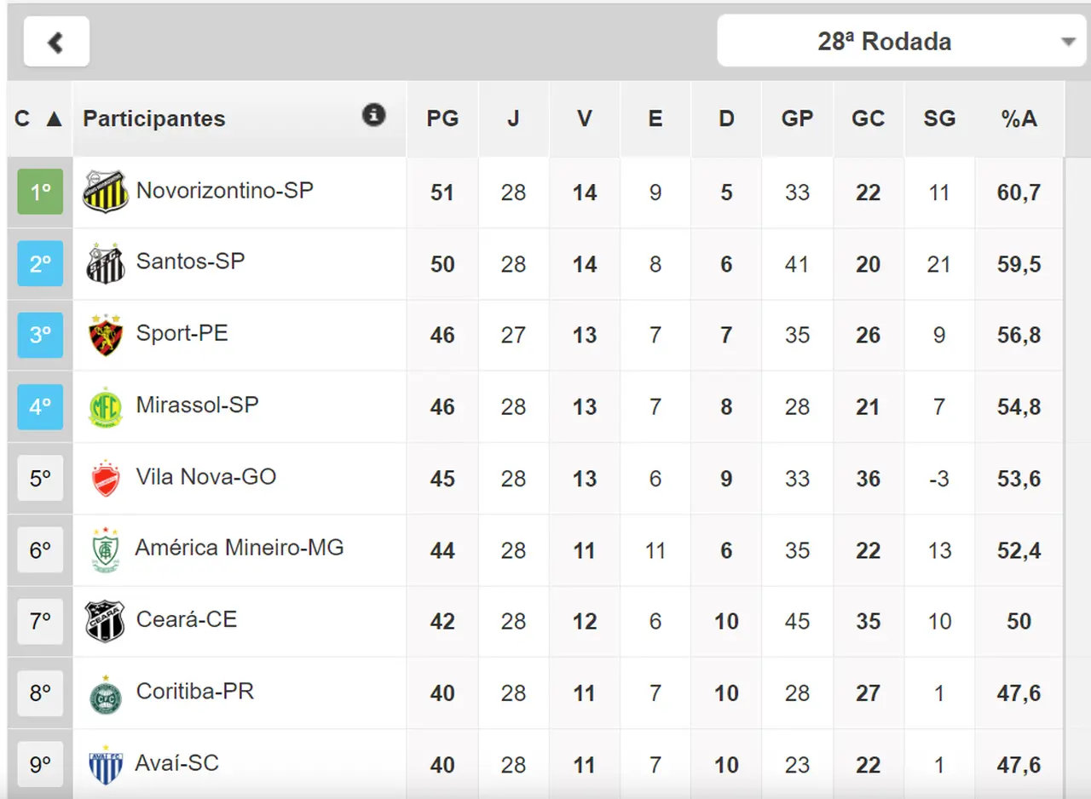Open the Santos-SP team name link
Screen dimensions: 1091x799
pos(190,261)
